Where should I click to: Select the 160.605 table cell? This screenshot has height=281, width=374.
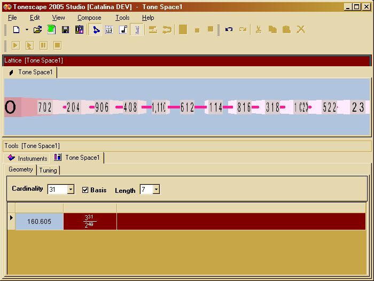pyautogui.click(x=40, y=222)
